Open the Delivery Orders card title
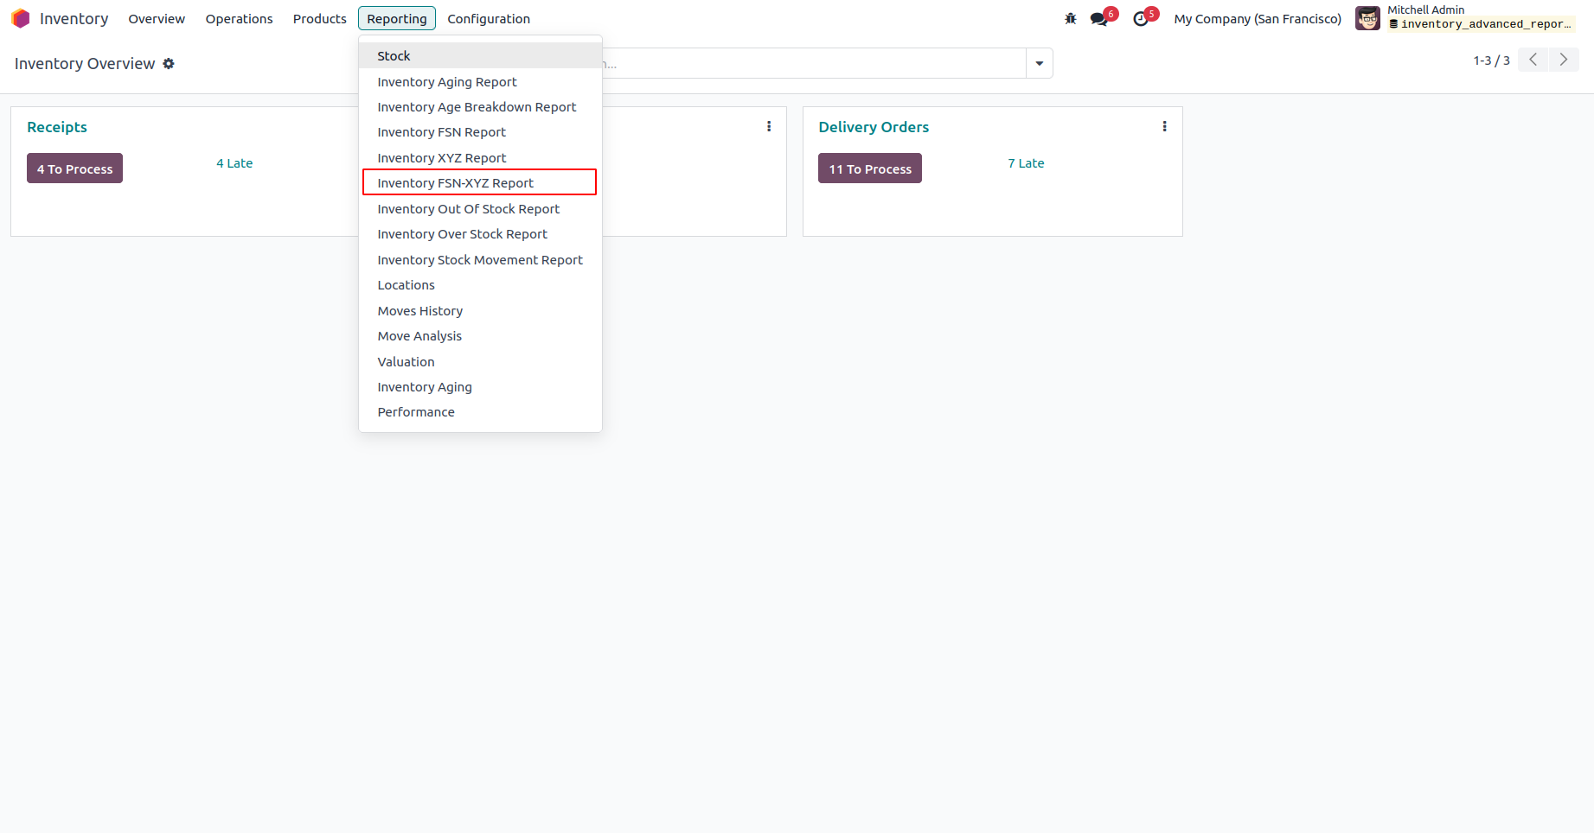Image resolution: width=1594 pixels, height=833 pixels. pos(874,126)
